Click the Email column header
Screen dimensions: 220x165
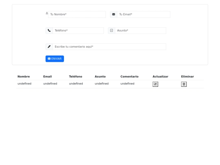coord(47,77)
